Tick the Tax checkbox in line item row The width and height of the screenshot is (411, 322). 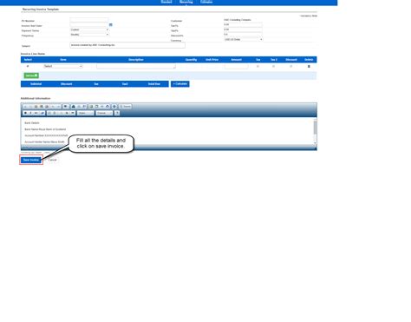coord(258,66)
